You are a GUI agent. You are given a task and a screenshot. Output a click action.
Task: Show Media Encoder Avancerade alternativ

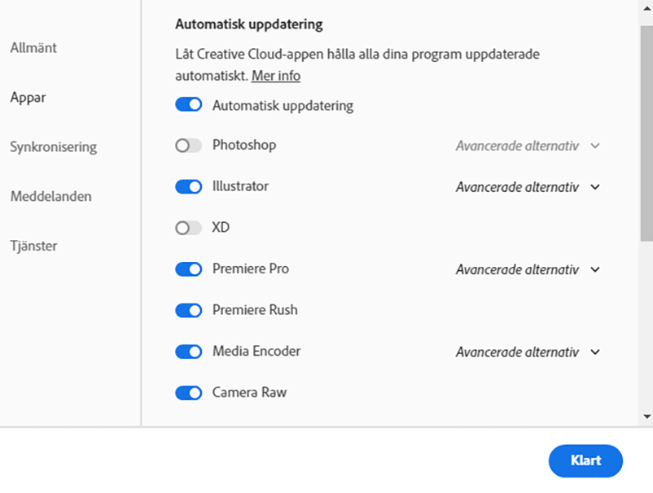tap(595, 352)
